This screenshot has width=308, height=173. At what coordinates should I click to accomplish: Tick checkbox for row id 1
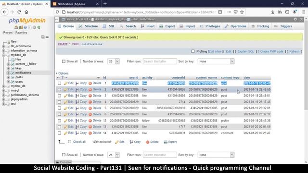click(59, 83)
